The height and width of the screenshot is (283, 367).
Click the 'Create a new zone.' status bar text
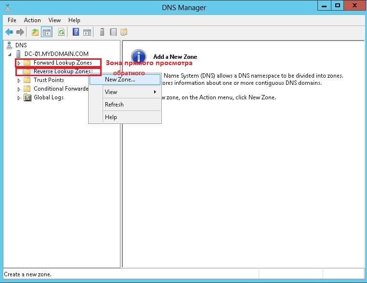[x=27, y=274]
